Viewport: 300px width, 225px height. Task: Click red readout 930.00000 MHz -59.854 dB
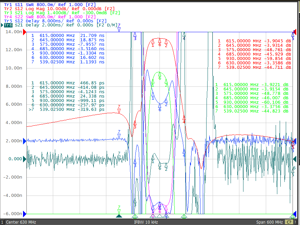(x=254, y=58)
